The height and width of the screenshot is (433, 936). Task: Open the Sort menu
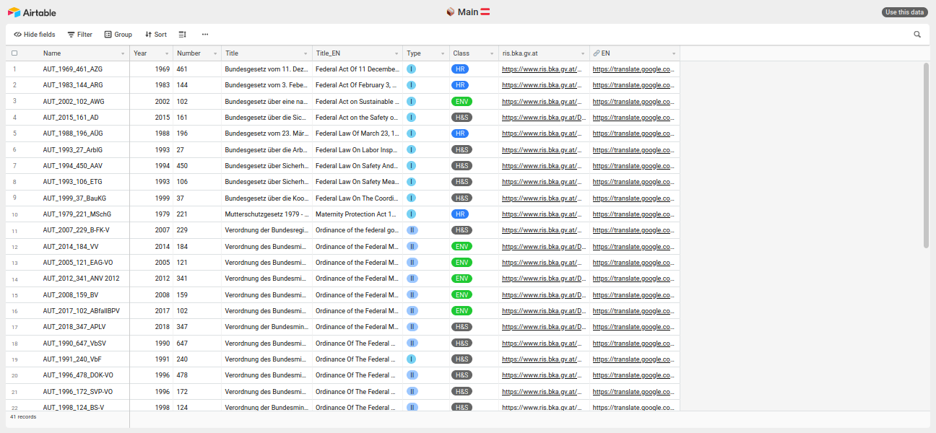156,34
